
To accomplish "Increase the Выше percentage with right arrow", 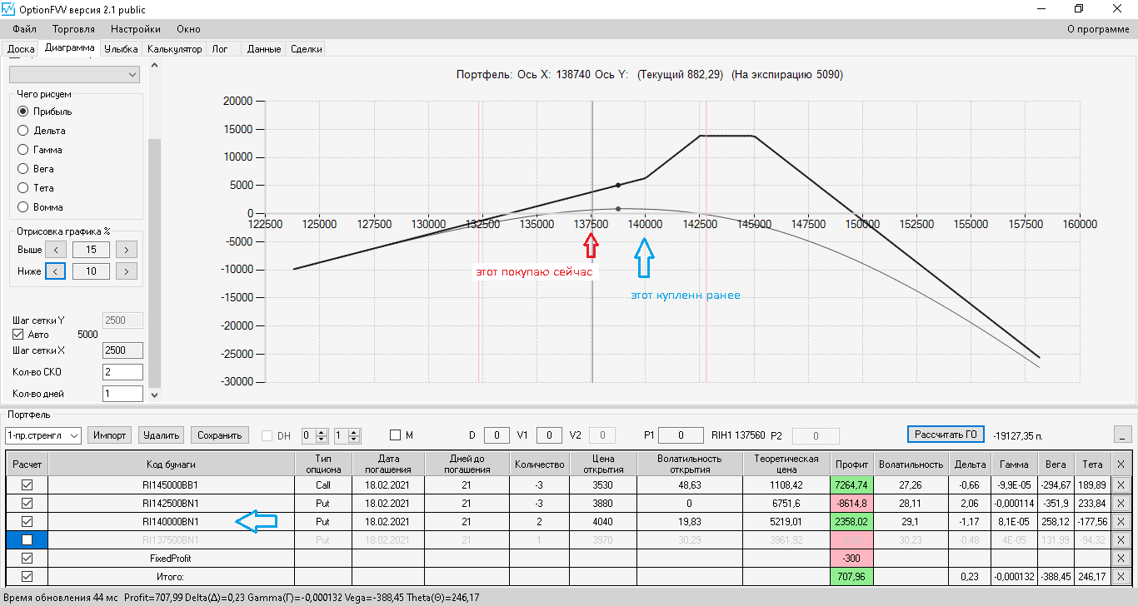I will click(126, 249).
